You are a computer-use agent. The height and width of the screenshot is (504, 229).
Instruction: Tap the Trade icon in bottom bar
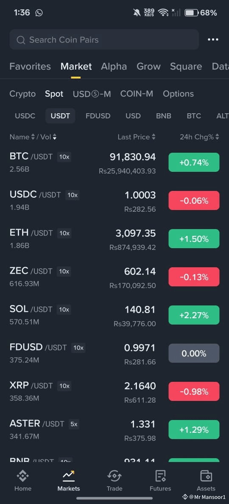click(114, 476)
